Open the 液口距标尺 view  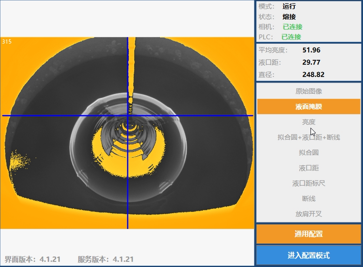pos(308,183)
